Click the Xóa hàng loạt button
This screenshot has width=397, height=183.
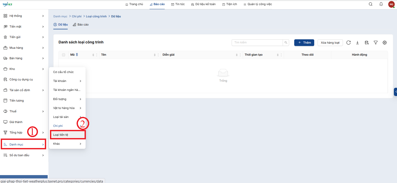pos(330,43)
